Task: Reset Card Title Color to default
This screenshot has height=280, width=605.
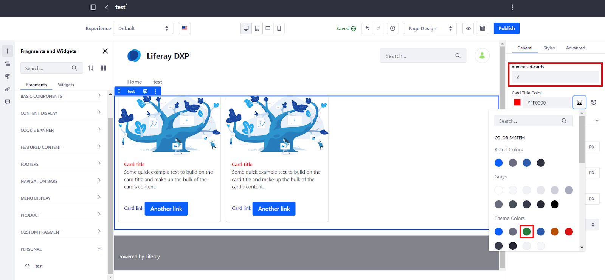Action: tap(594, 102)
